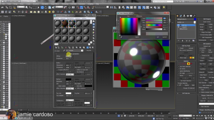Click the hue and blackness color field
The width and height of the screenshot is (214, 120).
129,27
